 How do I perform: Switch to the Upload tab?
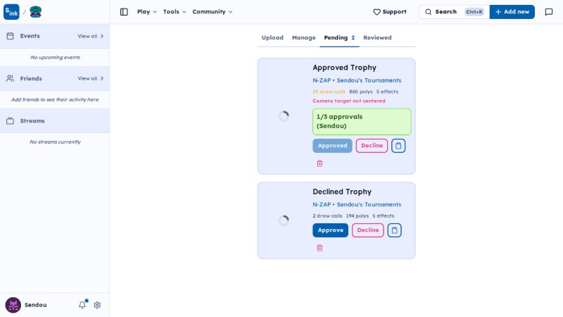click(x=272, y=38)
